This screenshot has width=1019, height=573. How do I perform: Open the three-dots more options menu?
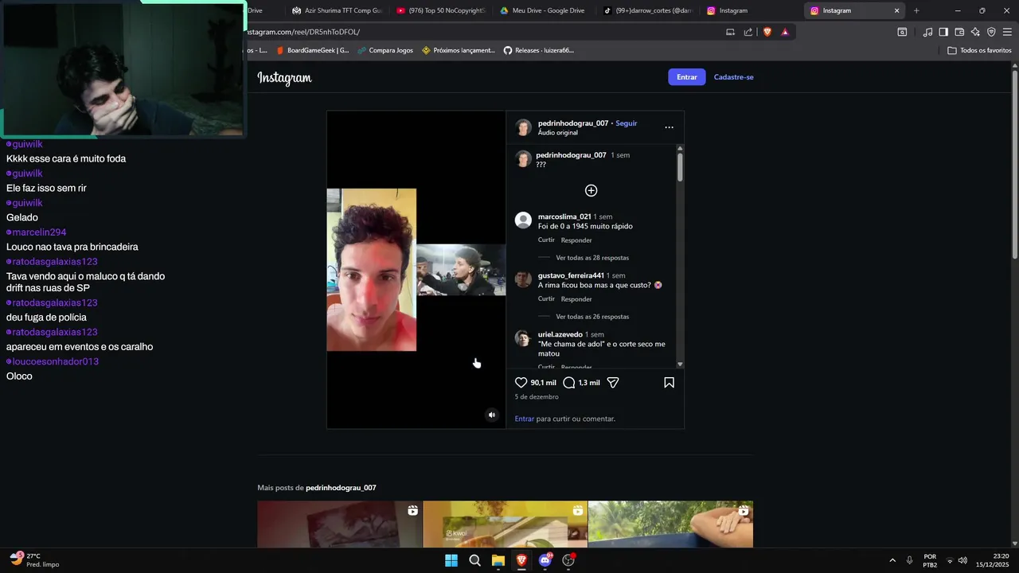coord(669,127)
